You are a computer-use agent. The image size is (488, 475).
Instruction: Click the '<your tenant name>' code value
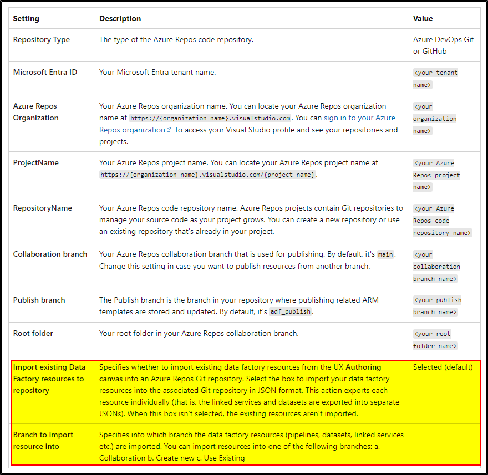435,79
